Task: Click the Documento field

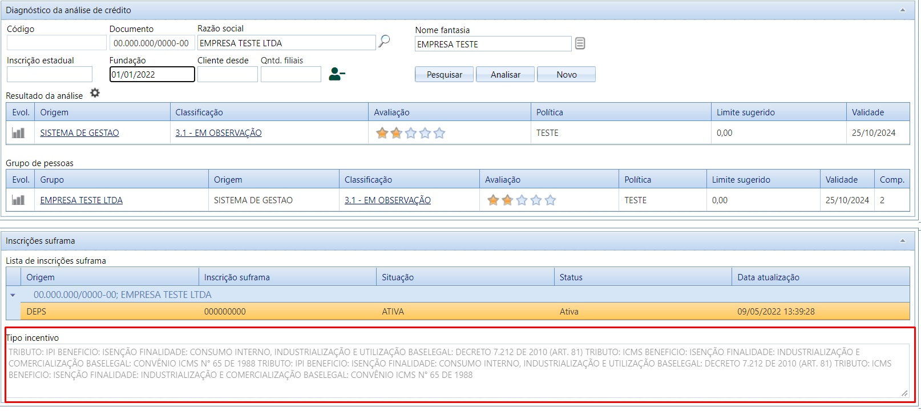Action: coord(152,43)
